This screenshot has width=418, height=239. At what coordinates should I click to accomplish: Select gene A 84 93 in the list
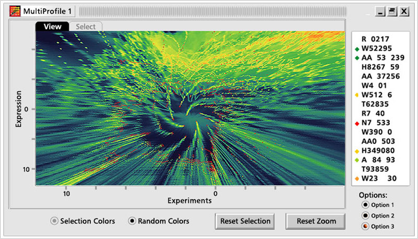click(378, 160)
